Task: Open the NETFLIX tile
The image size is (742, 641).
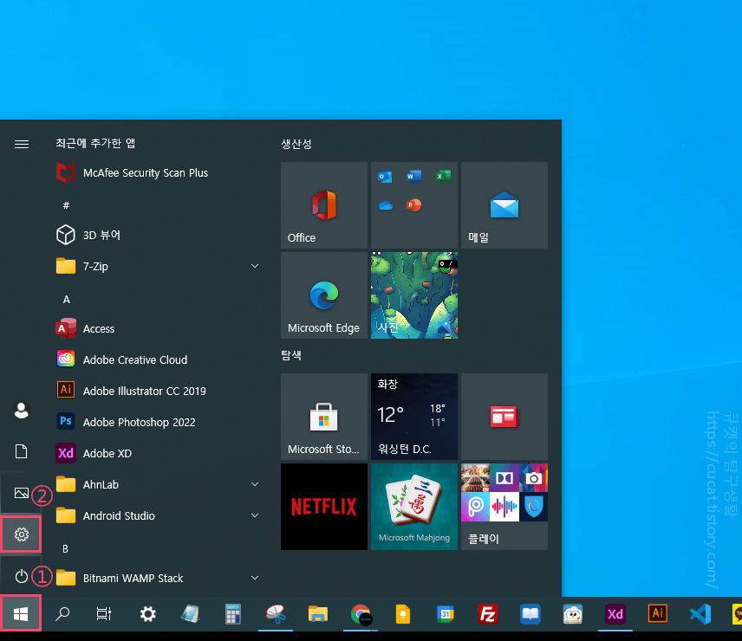Action: point(324,506)
